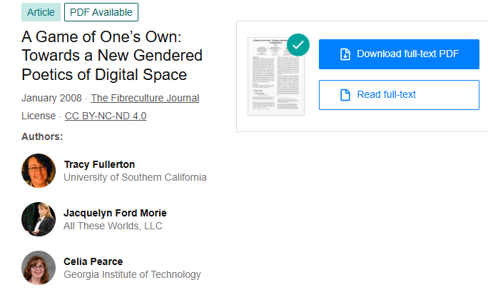Click Celia Pearce's avatar image
The width and height of the screenshot is (488, 300).
[39, 268]
